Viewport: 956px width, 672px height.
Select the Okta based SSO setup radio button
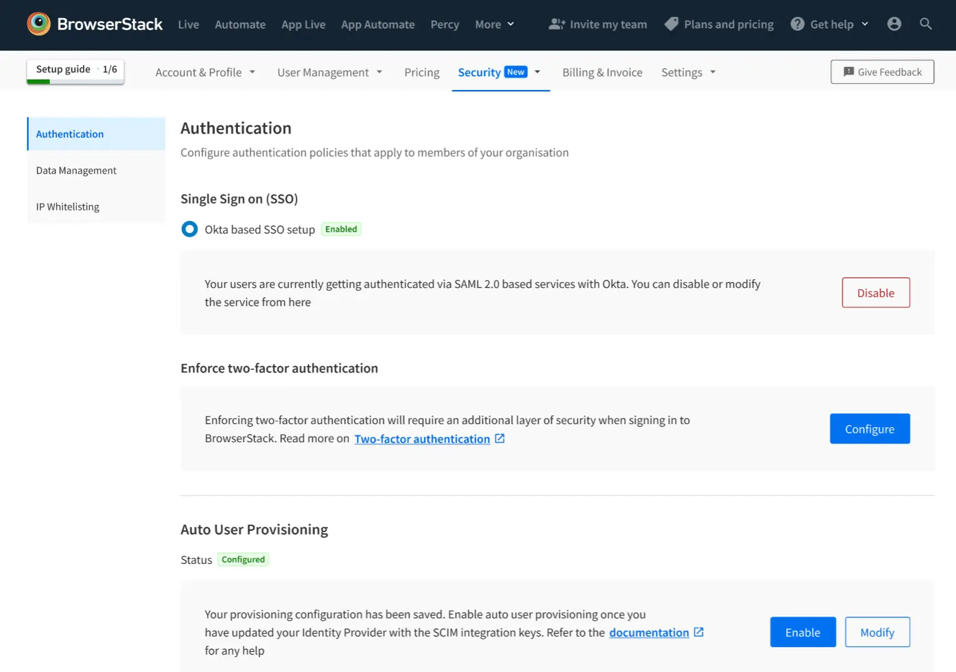click(x=189, y=229)
